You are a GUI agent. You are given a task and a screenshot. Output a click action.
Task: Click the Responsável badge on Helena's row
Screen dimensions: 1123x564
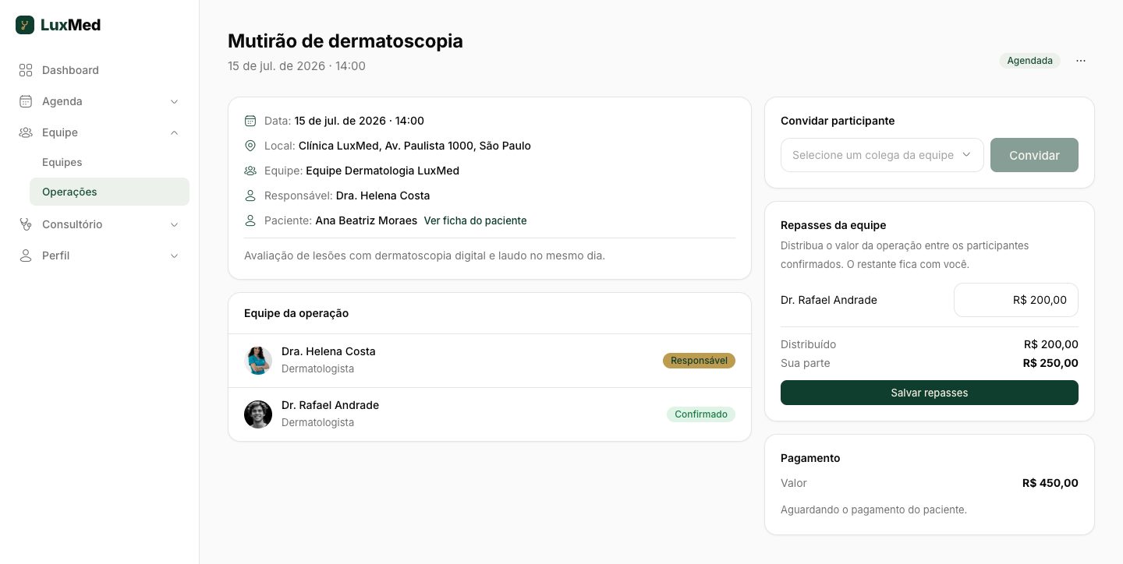coord(699,361)
